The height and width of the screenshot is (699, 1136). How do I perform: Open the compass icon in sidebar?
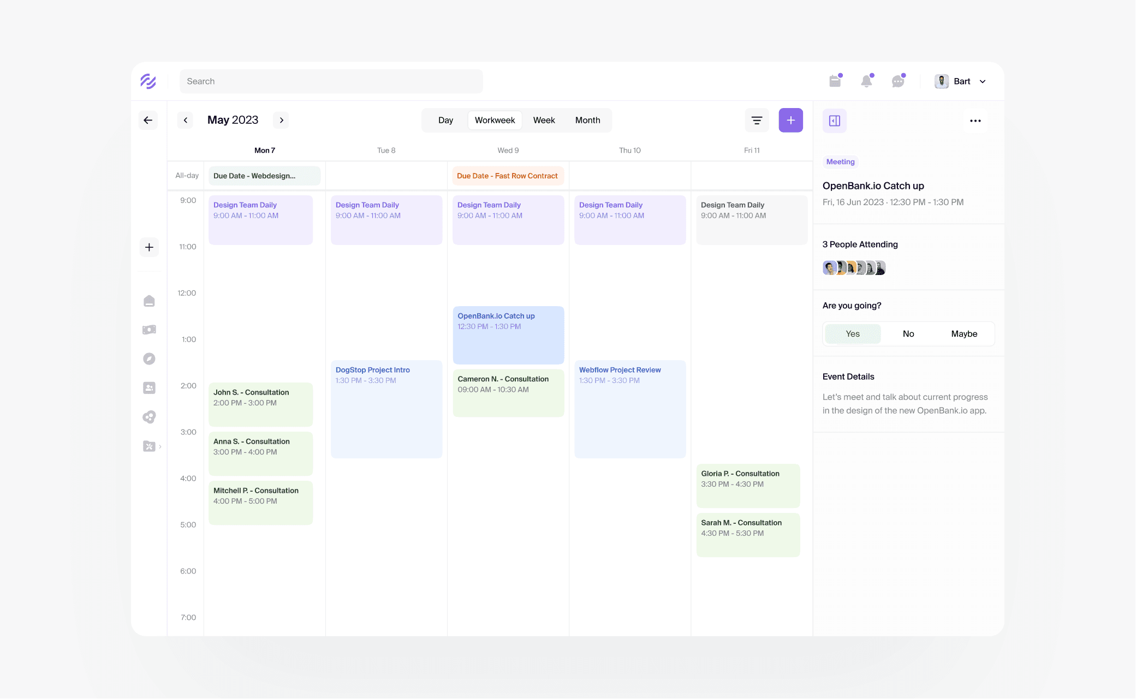149,359
